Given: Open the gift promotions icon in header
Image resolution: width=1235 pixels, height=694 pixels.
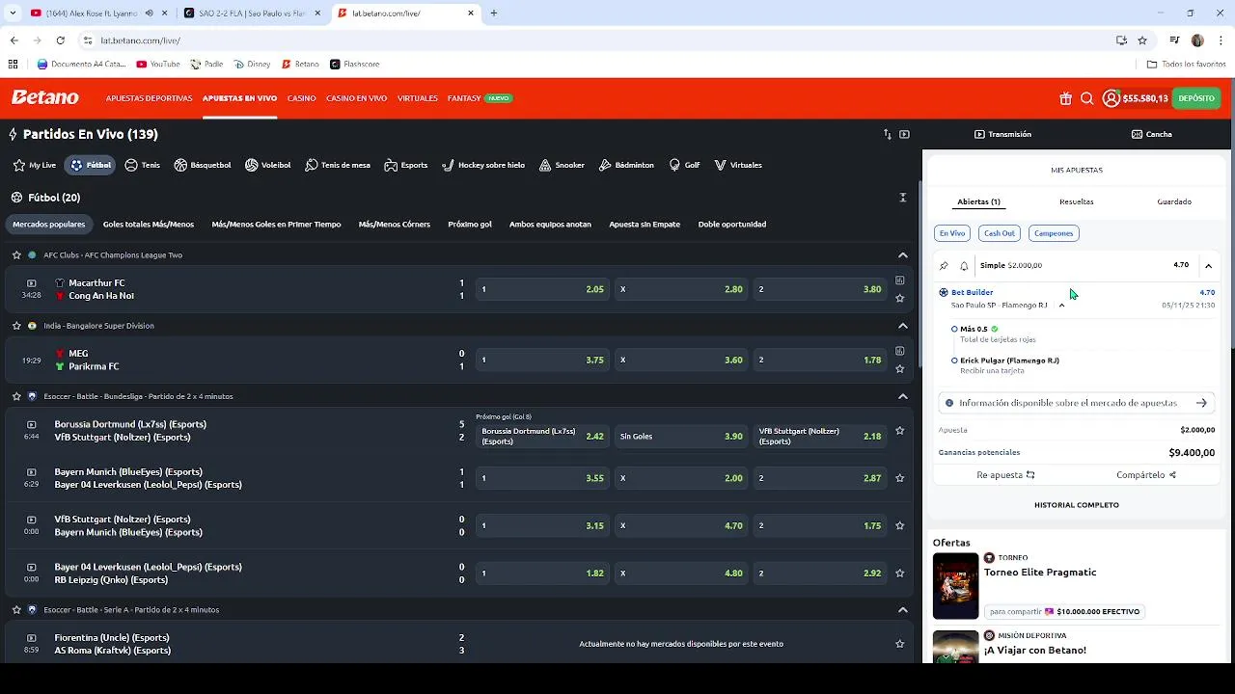Looking at the screenshot, I should 1065,98.
